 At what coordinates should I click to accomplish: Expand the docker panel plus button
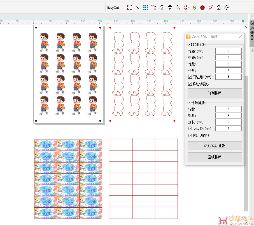[252, 50]
